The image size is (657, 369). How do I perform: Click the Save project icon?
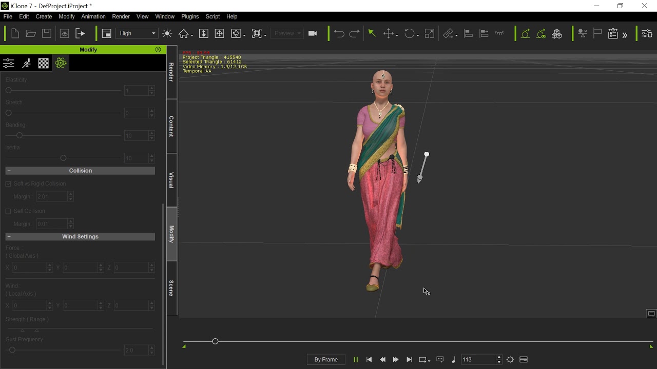click(47, 33)
